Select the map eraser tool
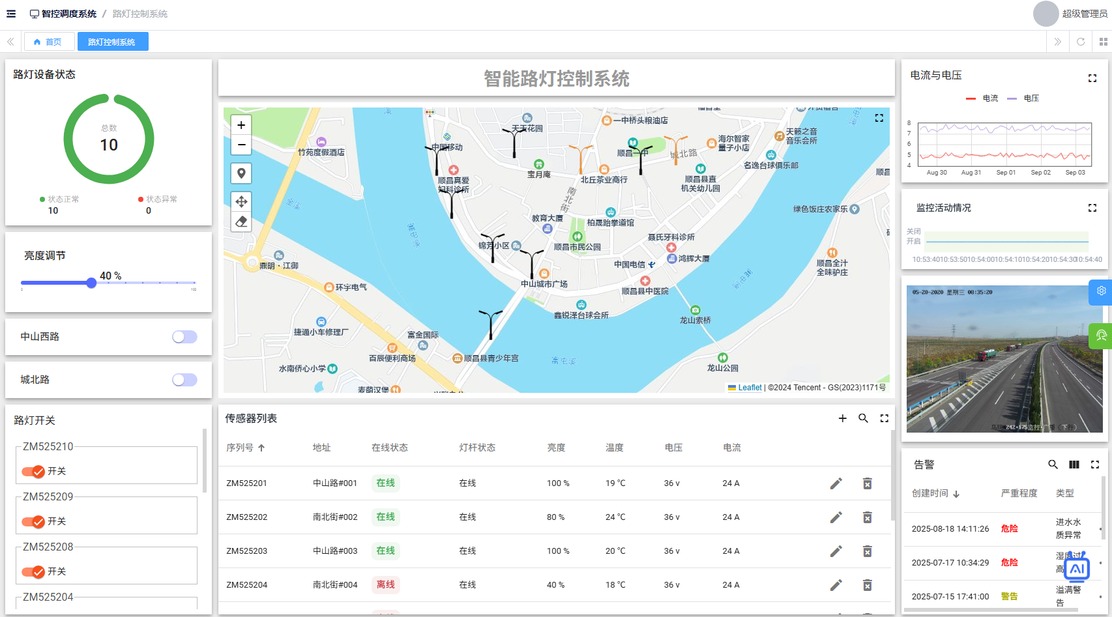The image size is (1112, 617). point(241,222)
